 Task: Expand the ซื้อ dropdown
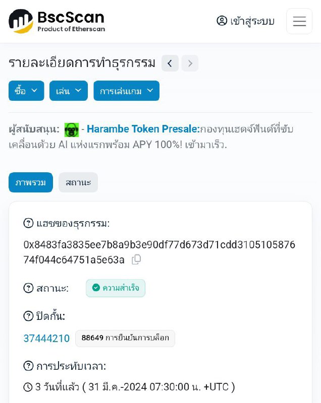[26, 91]
